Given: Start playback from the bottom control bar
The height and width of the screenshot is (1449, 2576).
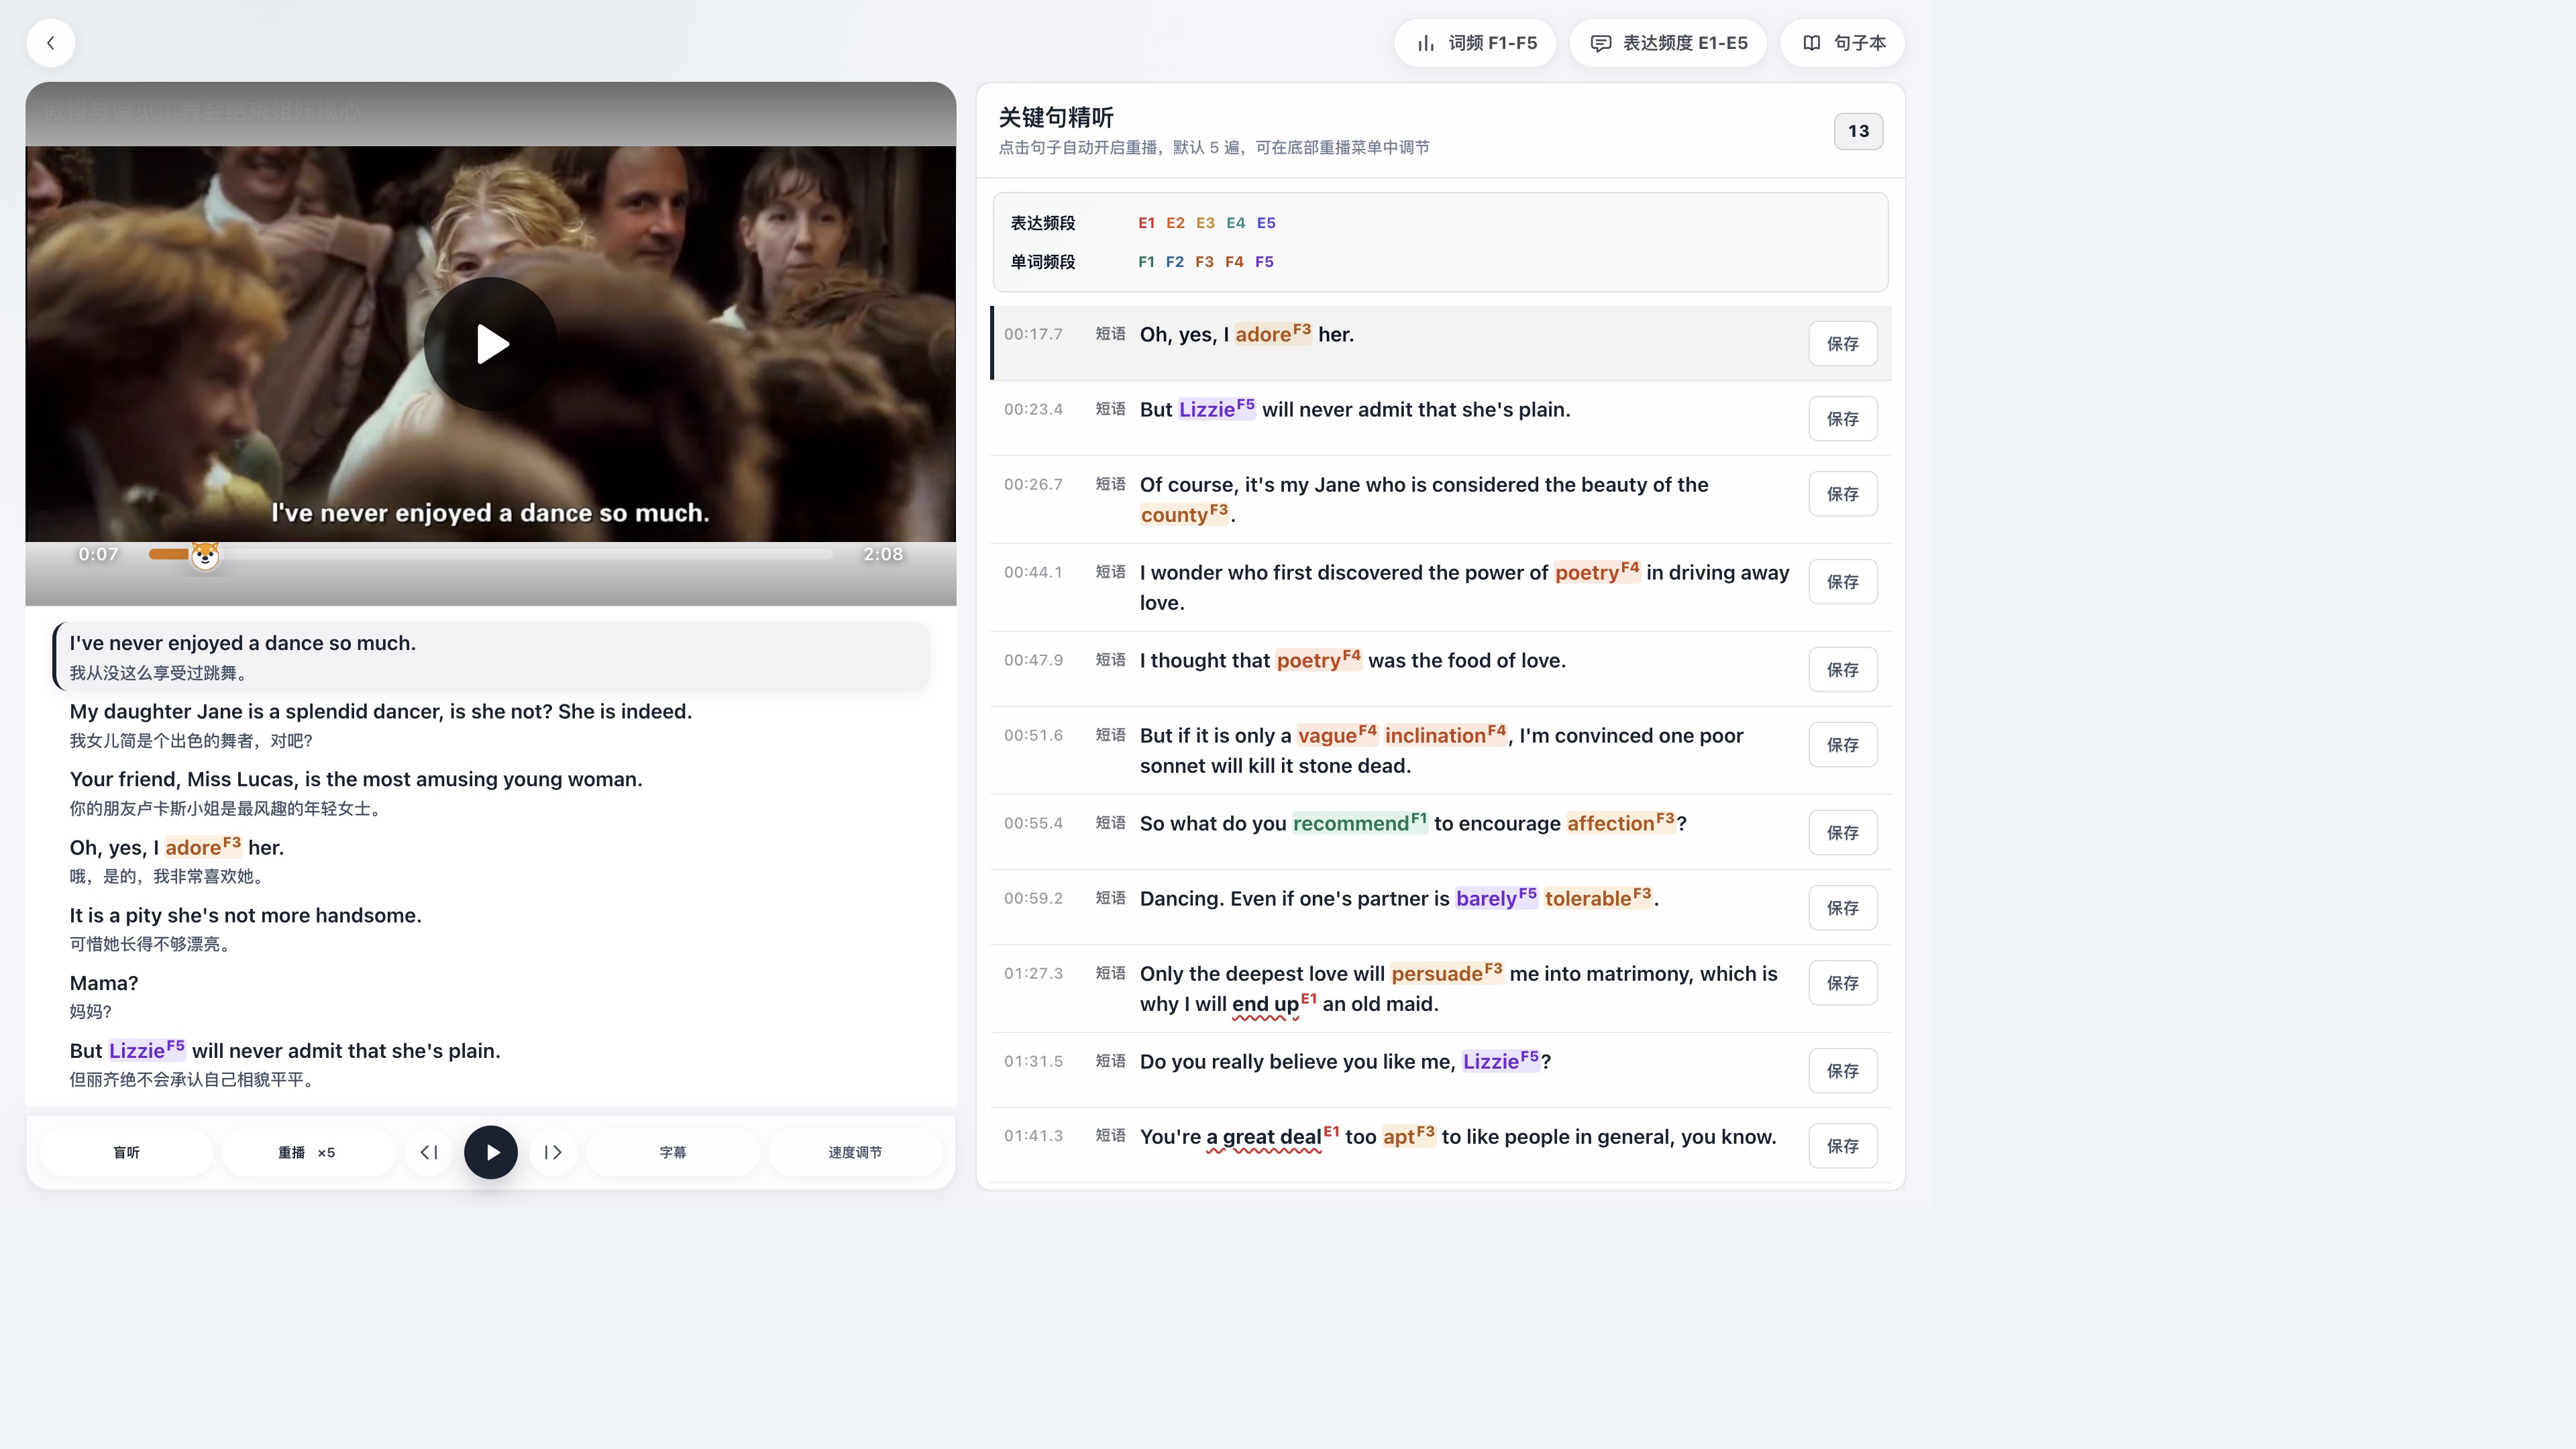Looking at the screenshot, I should (491, 1152).
